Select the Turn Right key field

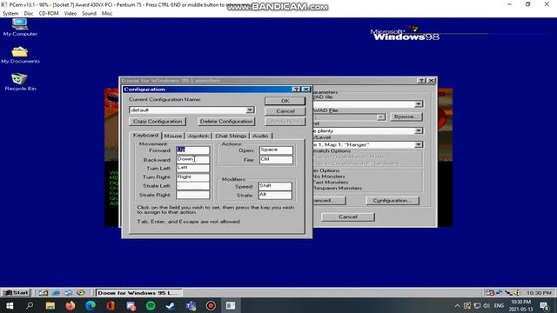[x=193, y=176]
